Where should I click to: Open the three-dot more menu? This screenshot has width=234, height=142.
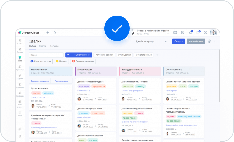click(215, 41)
